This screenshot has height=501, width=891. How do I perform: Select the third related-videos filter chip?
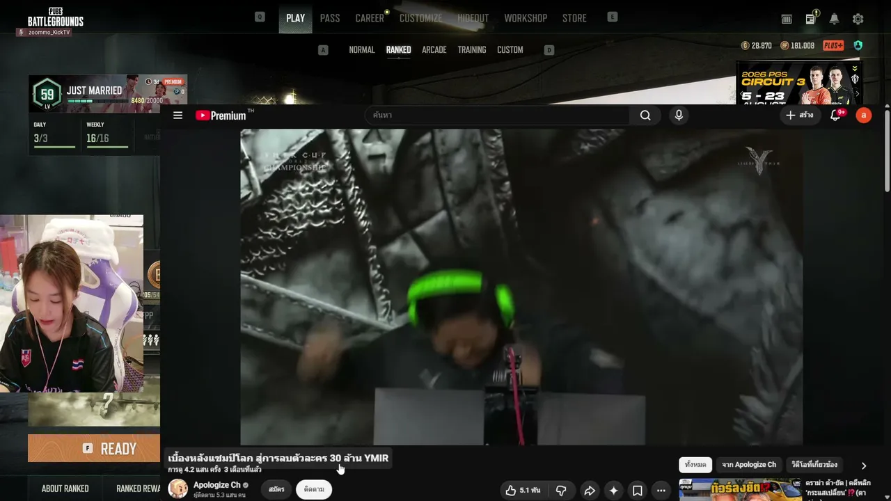[x=814, y=465]
